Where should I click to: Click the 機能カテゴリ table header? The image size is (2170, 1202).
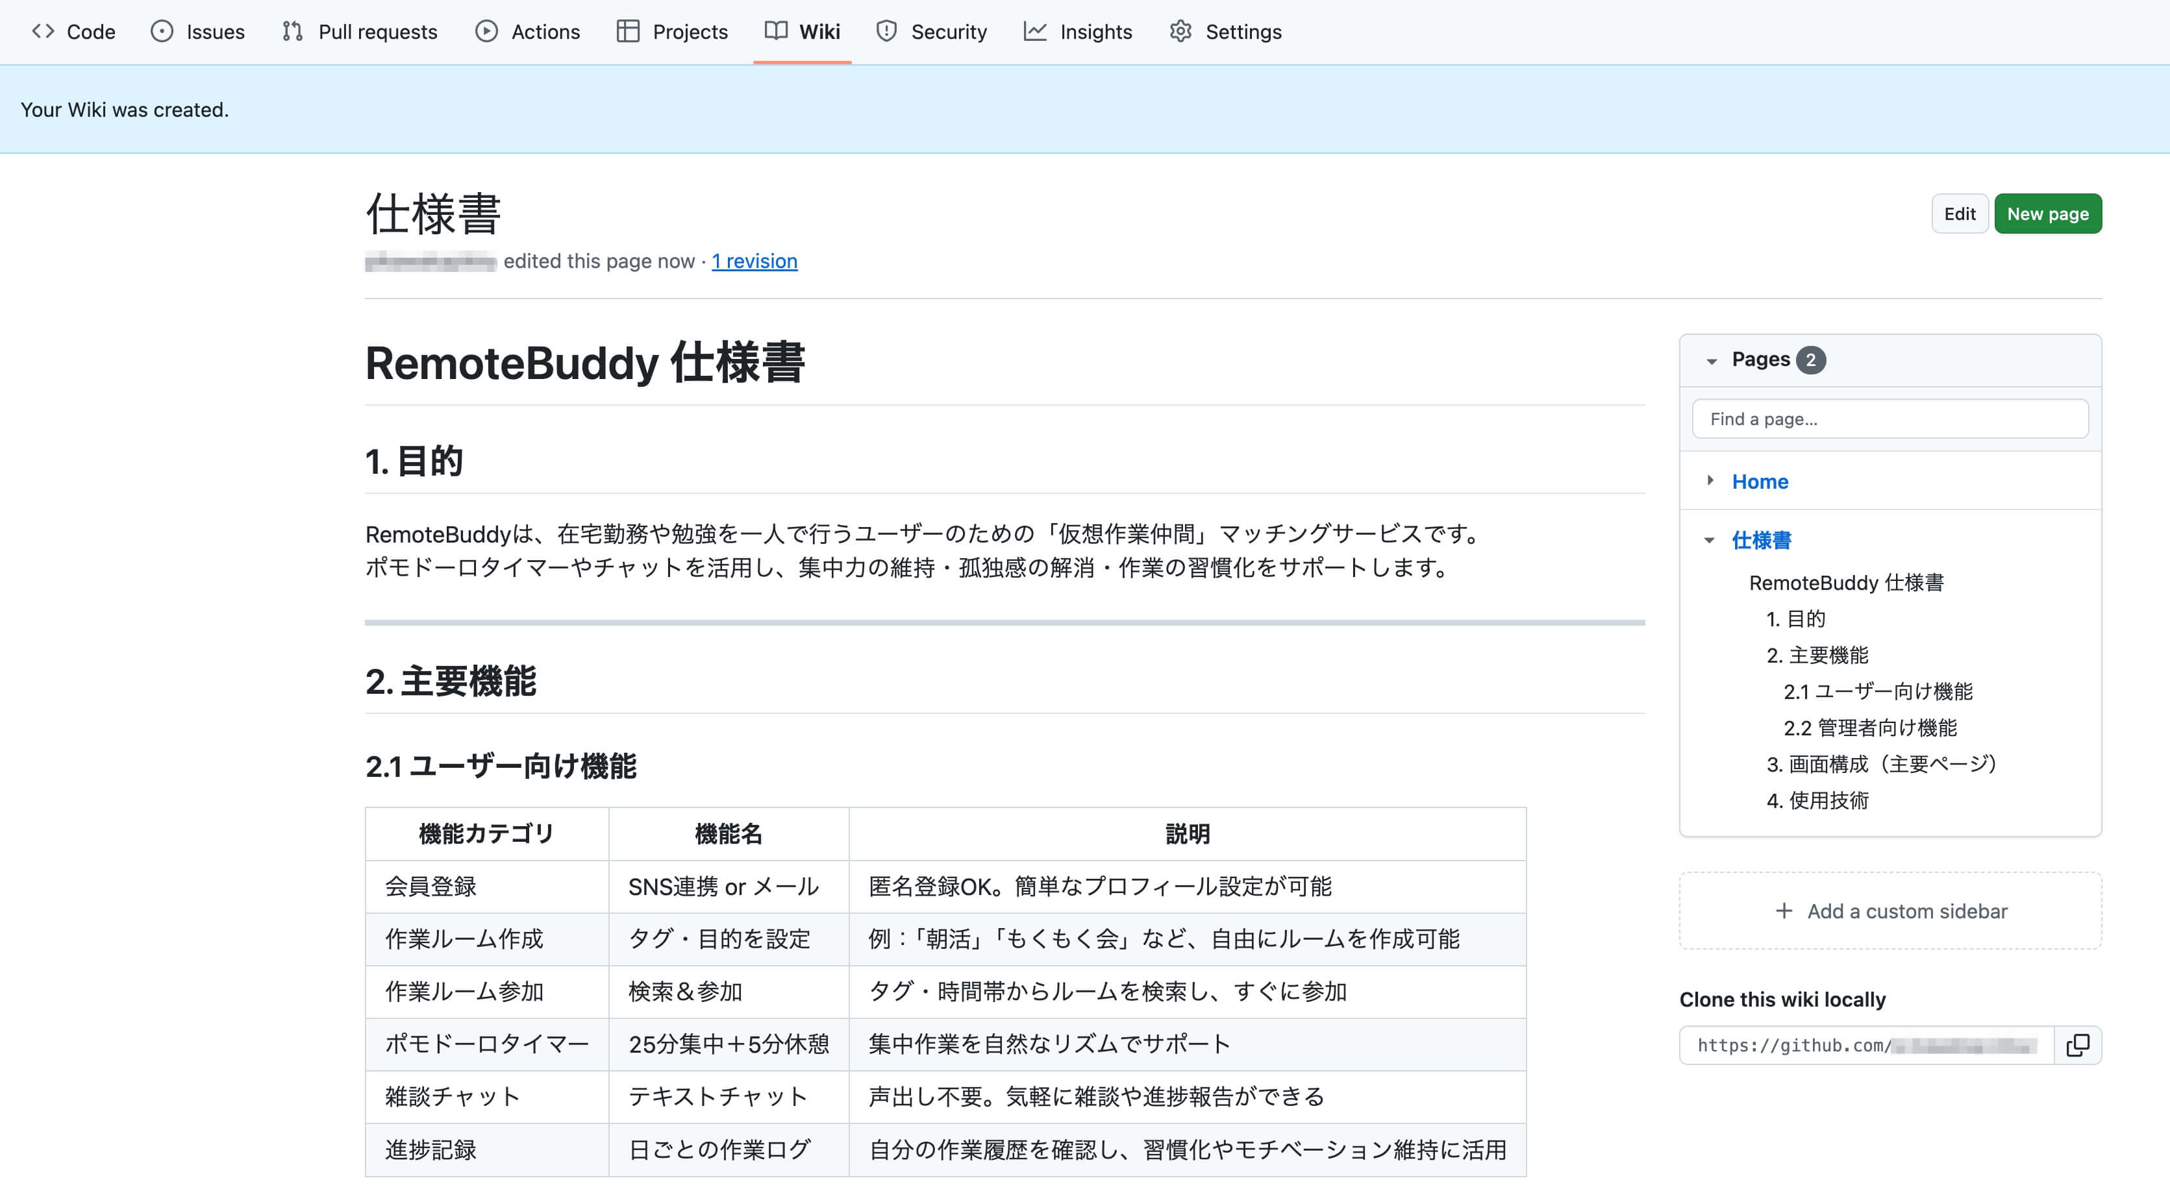coord(486,833)
